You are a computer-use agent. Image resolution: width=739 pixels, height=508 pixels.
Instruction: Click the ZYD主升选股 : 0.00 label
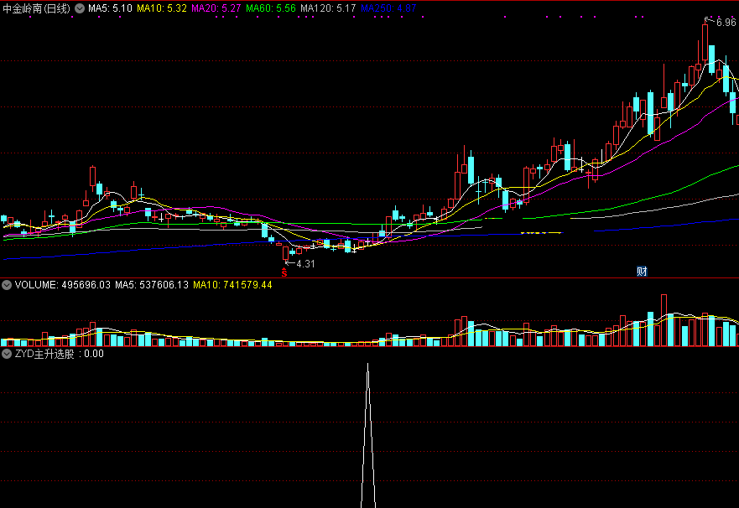60,354
